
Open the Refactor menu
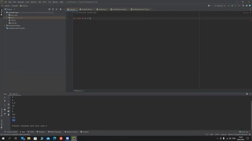[x=34, y=2]
